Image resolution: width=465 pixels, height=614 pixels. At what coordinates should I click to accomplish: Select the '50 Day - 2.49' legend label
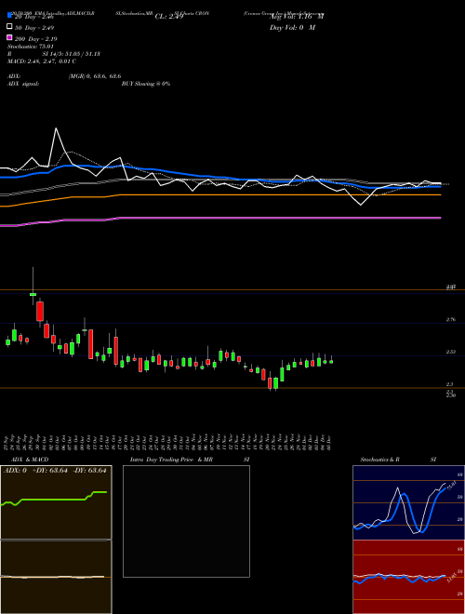[34, 28]
